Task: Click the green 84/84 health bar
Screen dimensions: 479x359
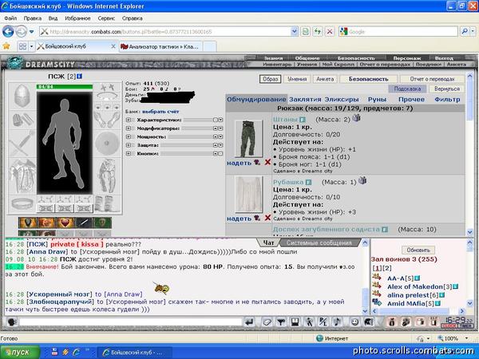Action: 65,87
